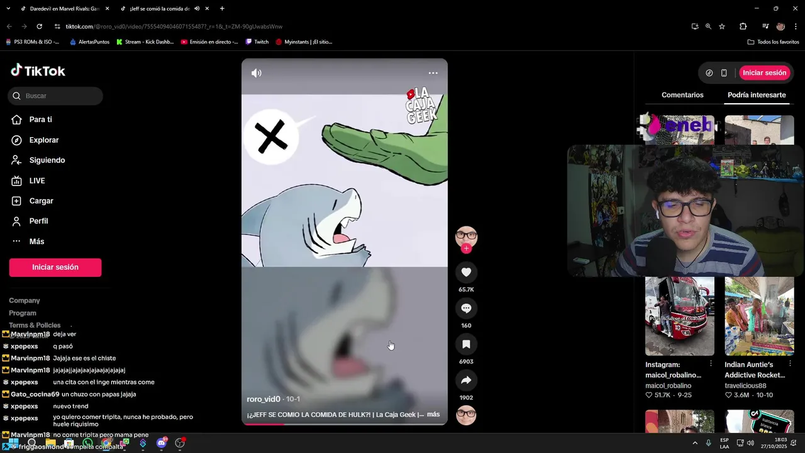
Task: Open the sound disc avatar below Share
Action: click(x=466, y=415)
